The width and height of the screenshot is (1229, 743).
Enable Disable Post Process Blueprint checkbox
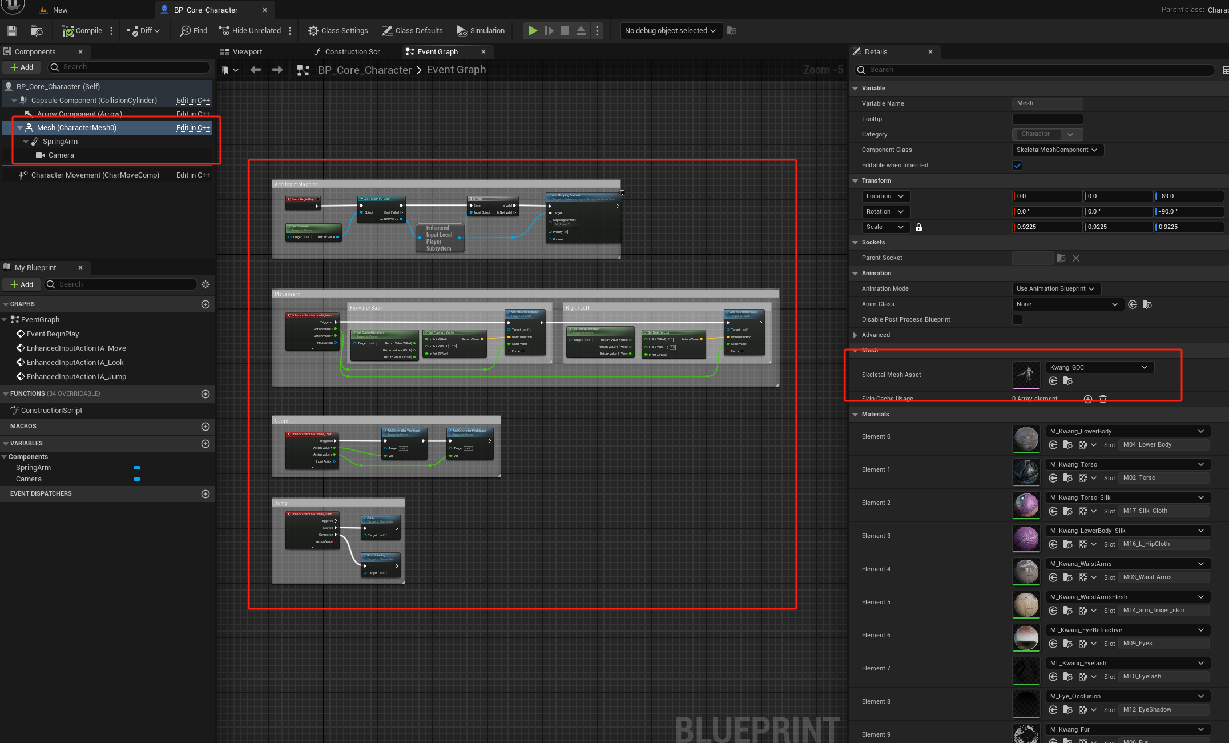click(1017, 320)
